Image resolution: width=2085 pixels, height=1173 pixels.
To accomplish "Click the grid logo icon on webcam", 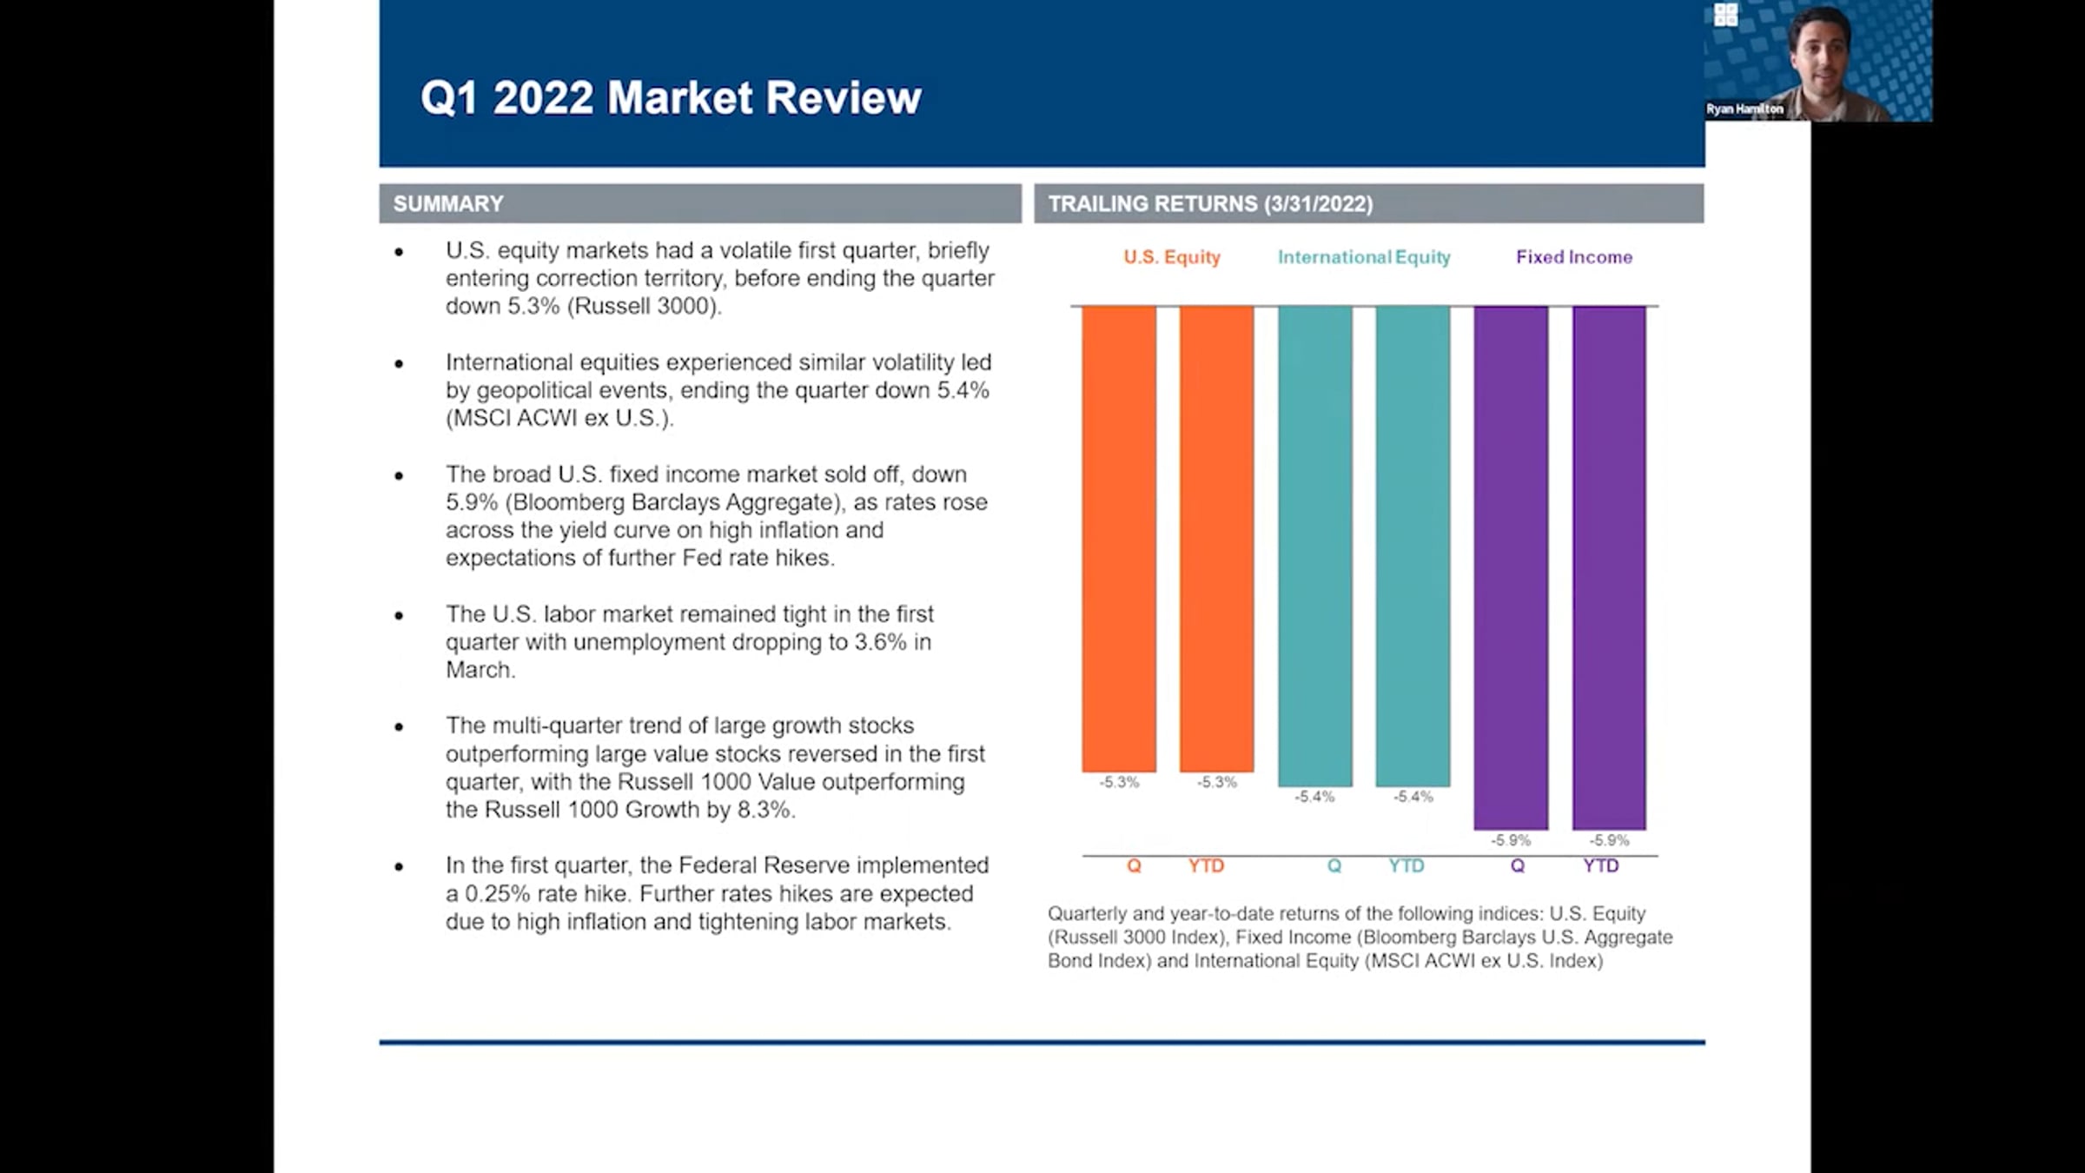I will 1725,15.
